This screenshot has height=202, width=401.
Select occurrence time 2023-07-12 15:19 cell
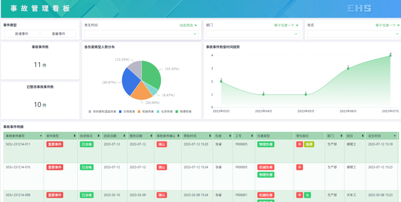[382, 151]
